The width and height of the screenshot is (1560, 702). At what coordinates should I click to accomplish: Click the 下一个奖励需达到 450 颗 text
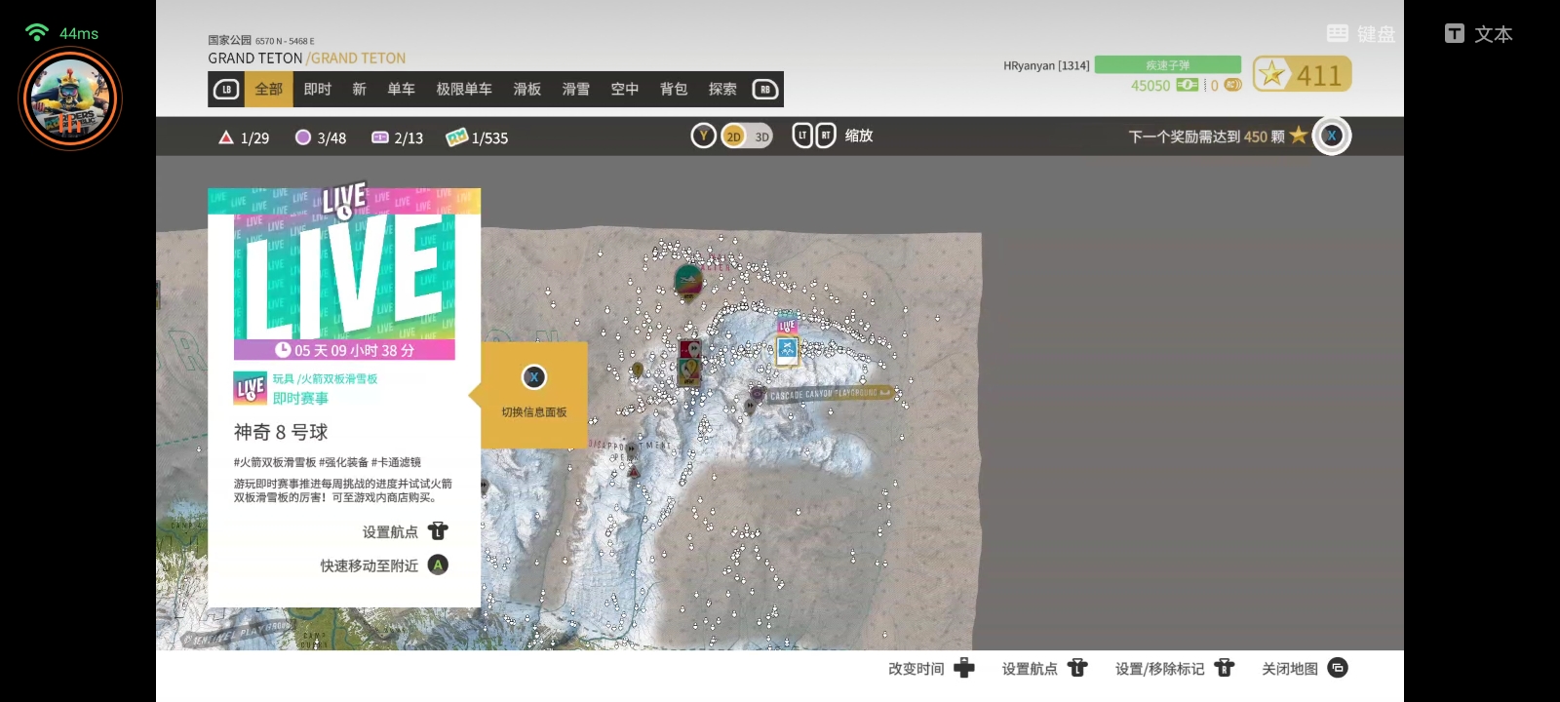pos(1207,136)
